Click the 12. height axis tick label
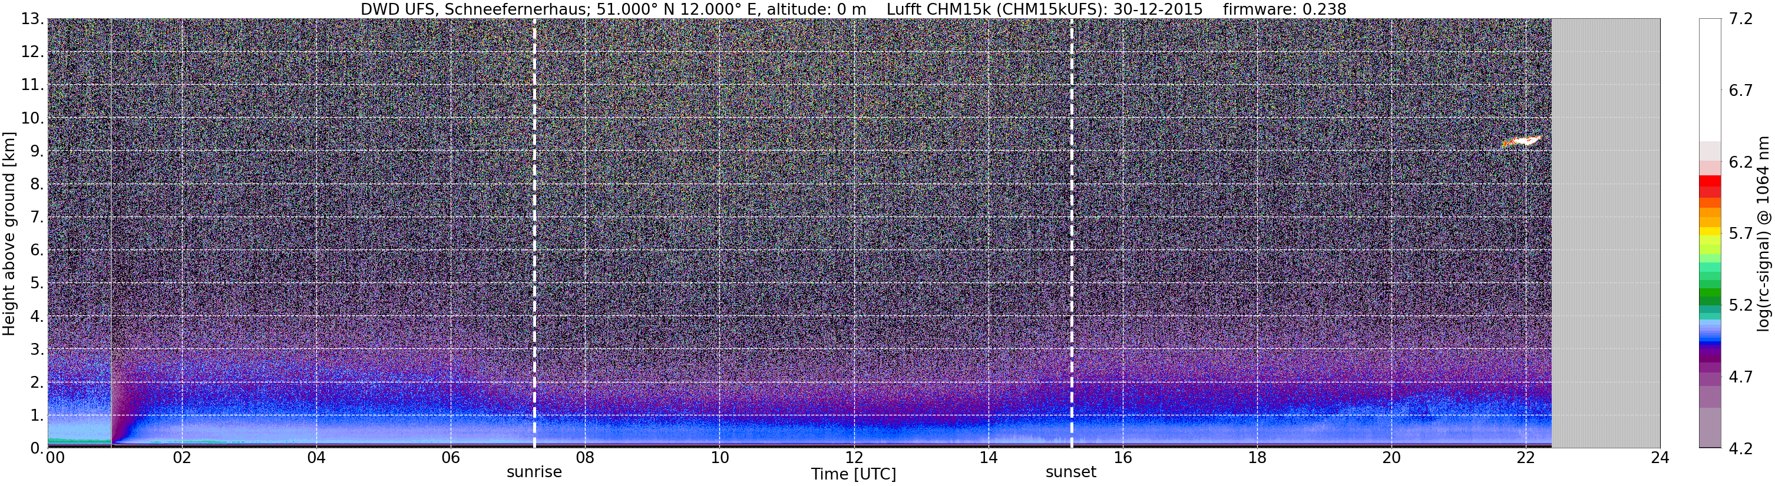The width and height of the screenshot is (1775, 486). (x=32, y=52)
